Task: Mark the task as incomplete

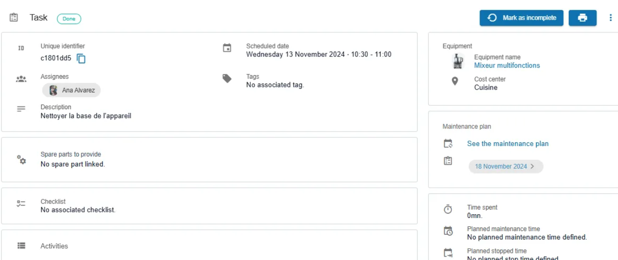Action: coord(522,18)
